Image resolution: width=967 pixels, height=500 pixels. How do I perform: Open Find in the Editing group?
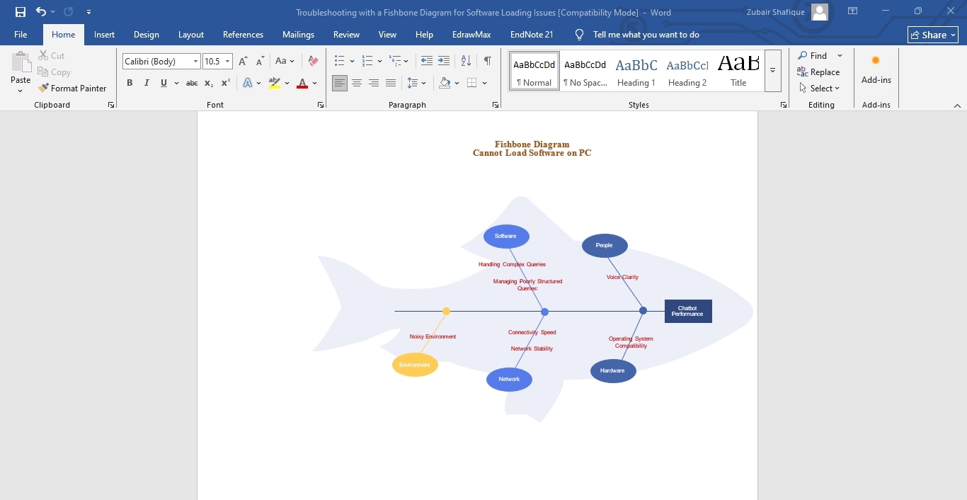811,55
